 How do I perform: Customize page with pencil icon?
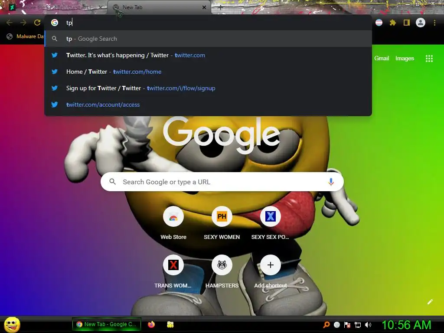(430, 302)
